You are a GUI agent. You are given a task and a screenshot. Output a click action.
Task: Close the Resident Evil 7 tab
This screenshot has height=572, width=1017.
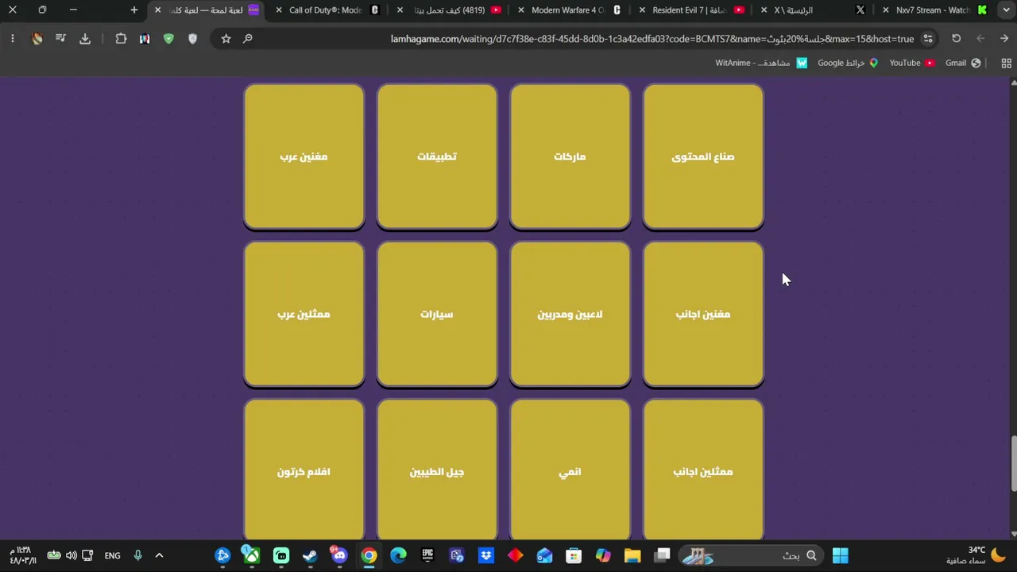642,10
